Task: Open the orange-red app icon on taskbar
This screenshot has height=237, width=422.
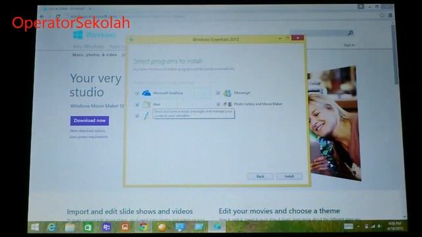Action: pos(125,228)
